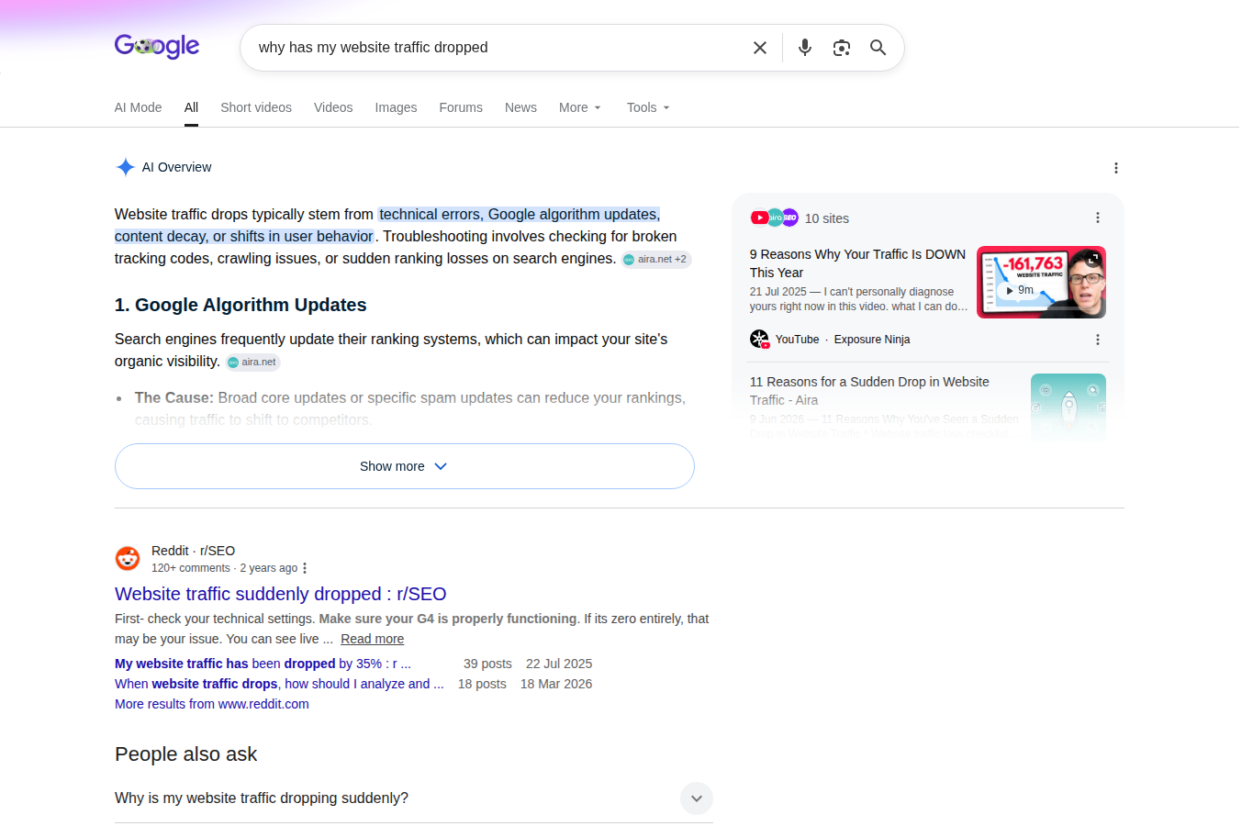
Task: Click the '120+ comments' text
Action: click(191, 568)
